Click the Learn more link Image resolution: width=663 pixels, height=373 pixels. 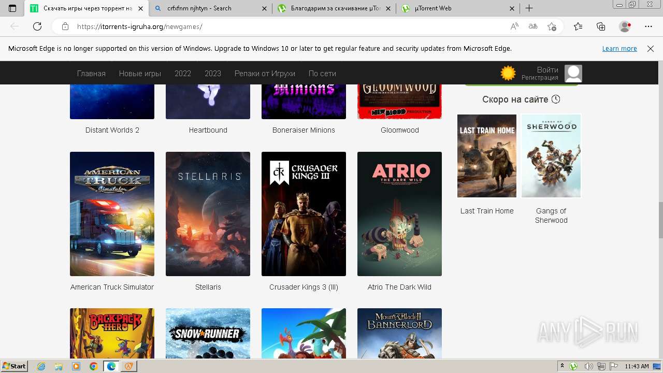pos(619,49)
